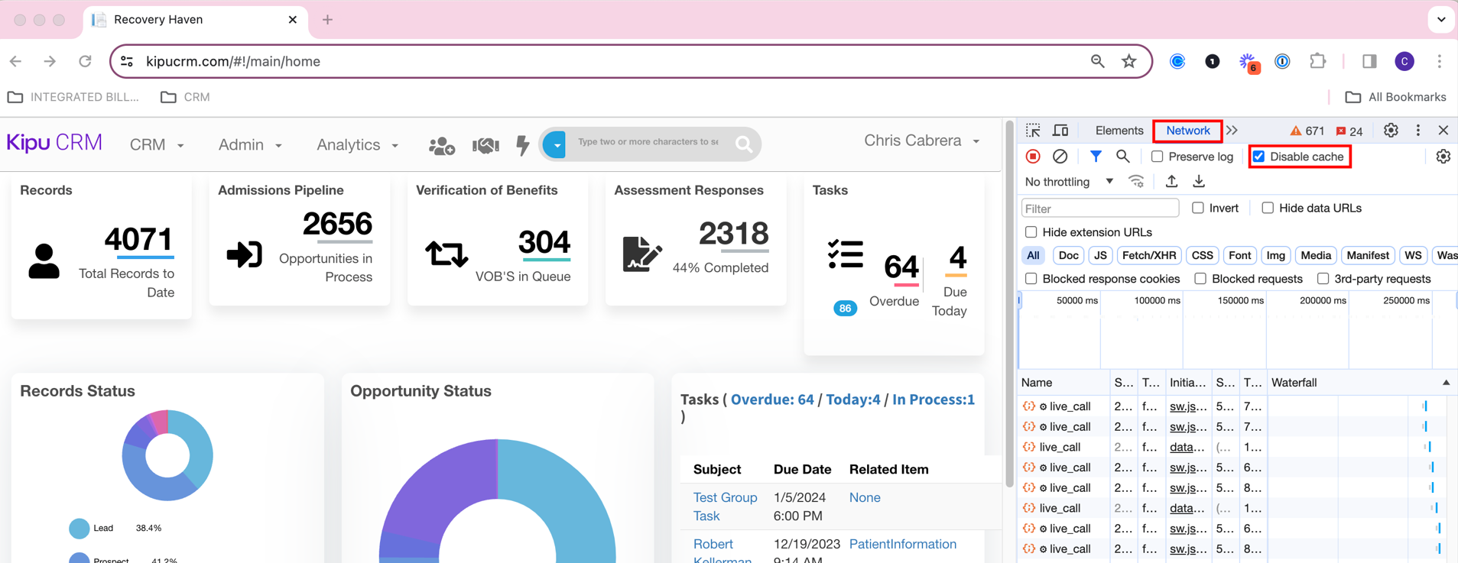Clear the network log
Image resolution: width=1458 pixels, height=563 pixels.
coord(1060,157)
